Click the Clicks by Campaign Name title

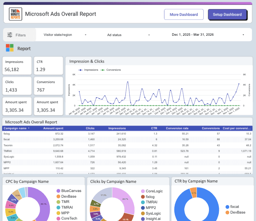tap(113, 181)
